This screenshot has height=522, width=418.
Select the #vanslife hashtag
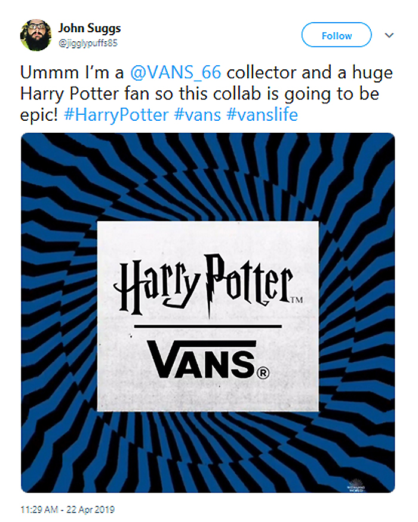(263, 114)
